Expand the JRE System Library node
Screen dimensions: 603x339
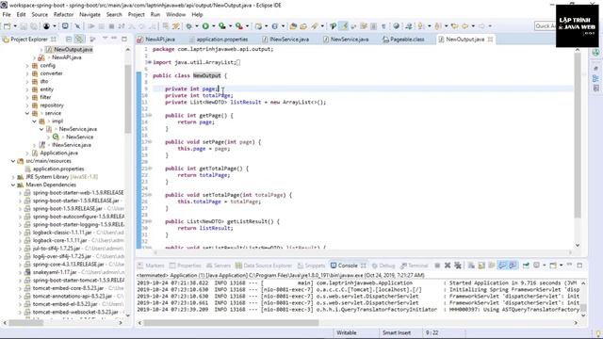pos(13,177)
